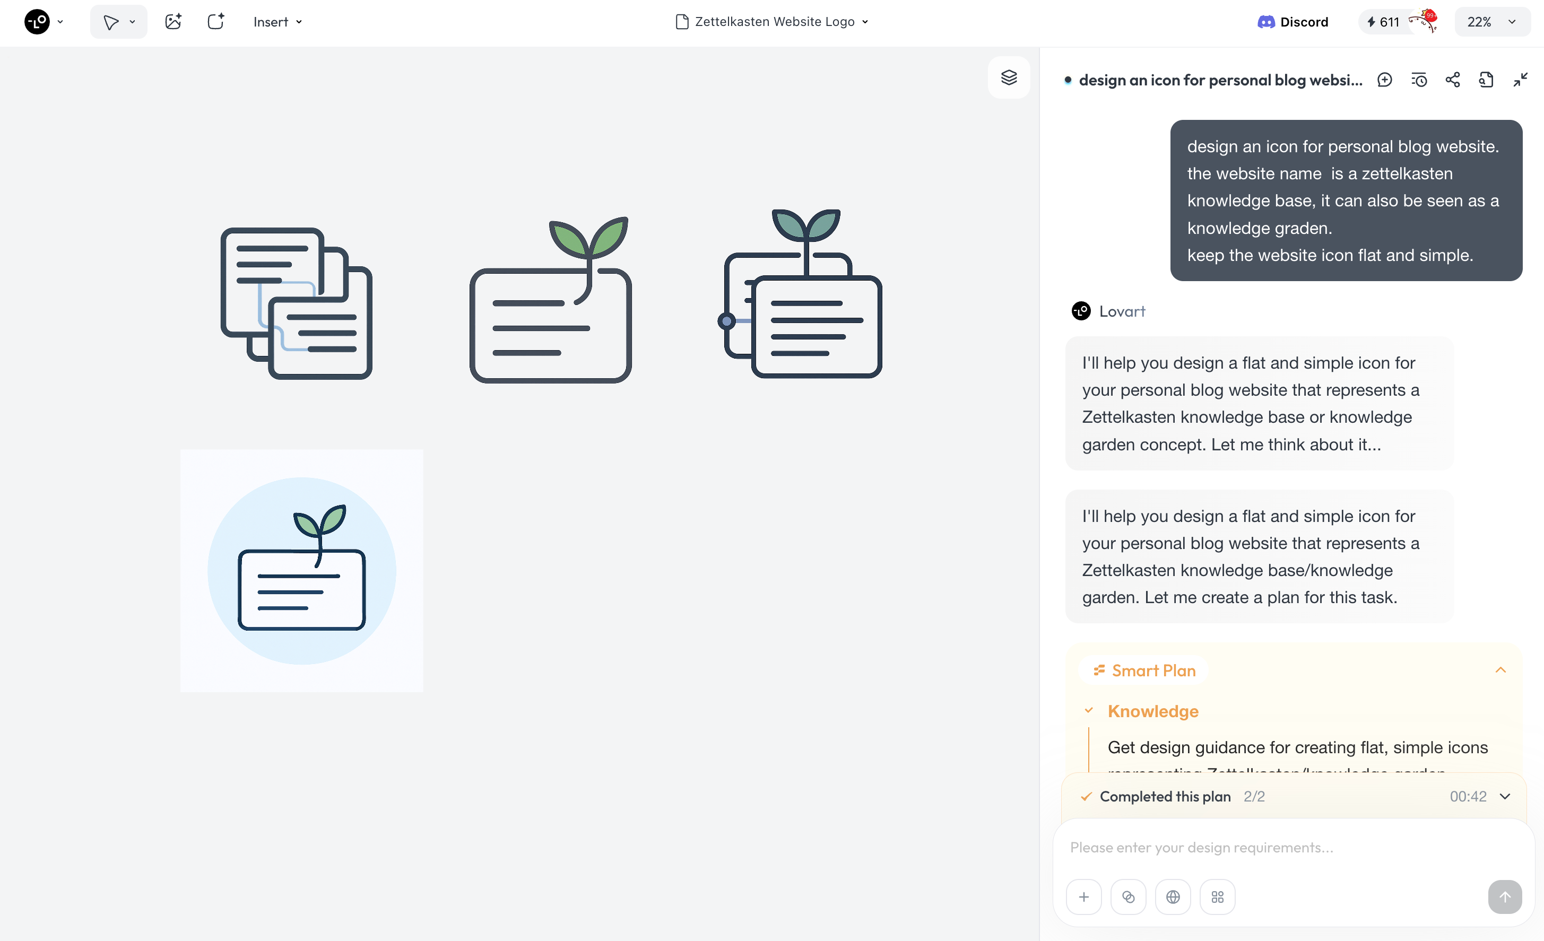This screenshot has height=941, width=1544.
Task: Click the add frame sparkle tool
Action: coord(215,22)
